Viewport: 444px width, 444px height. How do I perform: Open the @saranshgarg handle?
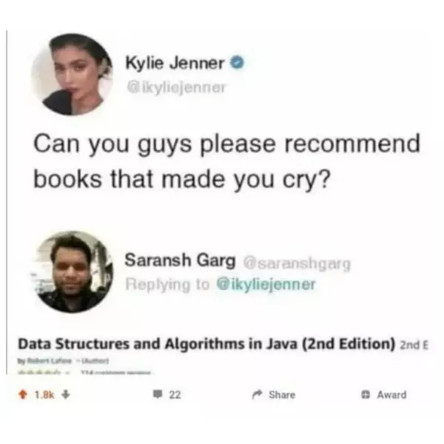pos(297,264)
